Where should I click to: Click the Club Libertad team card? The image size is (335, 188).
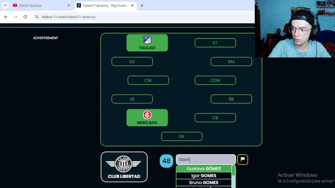124,167
